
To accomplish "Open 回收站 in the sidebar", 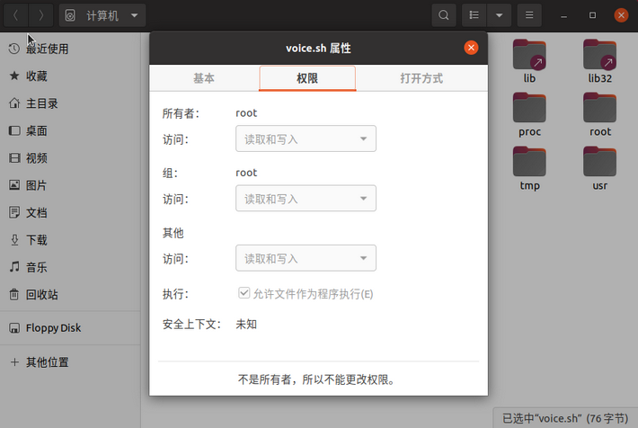I will pos(41,294).
